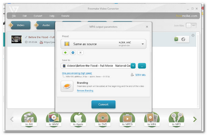This screenshot has width=207, height=135.
Task: Select the to WMV output format
Action: (x=53, y=119)
